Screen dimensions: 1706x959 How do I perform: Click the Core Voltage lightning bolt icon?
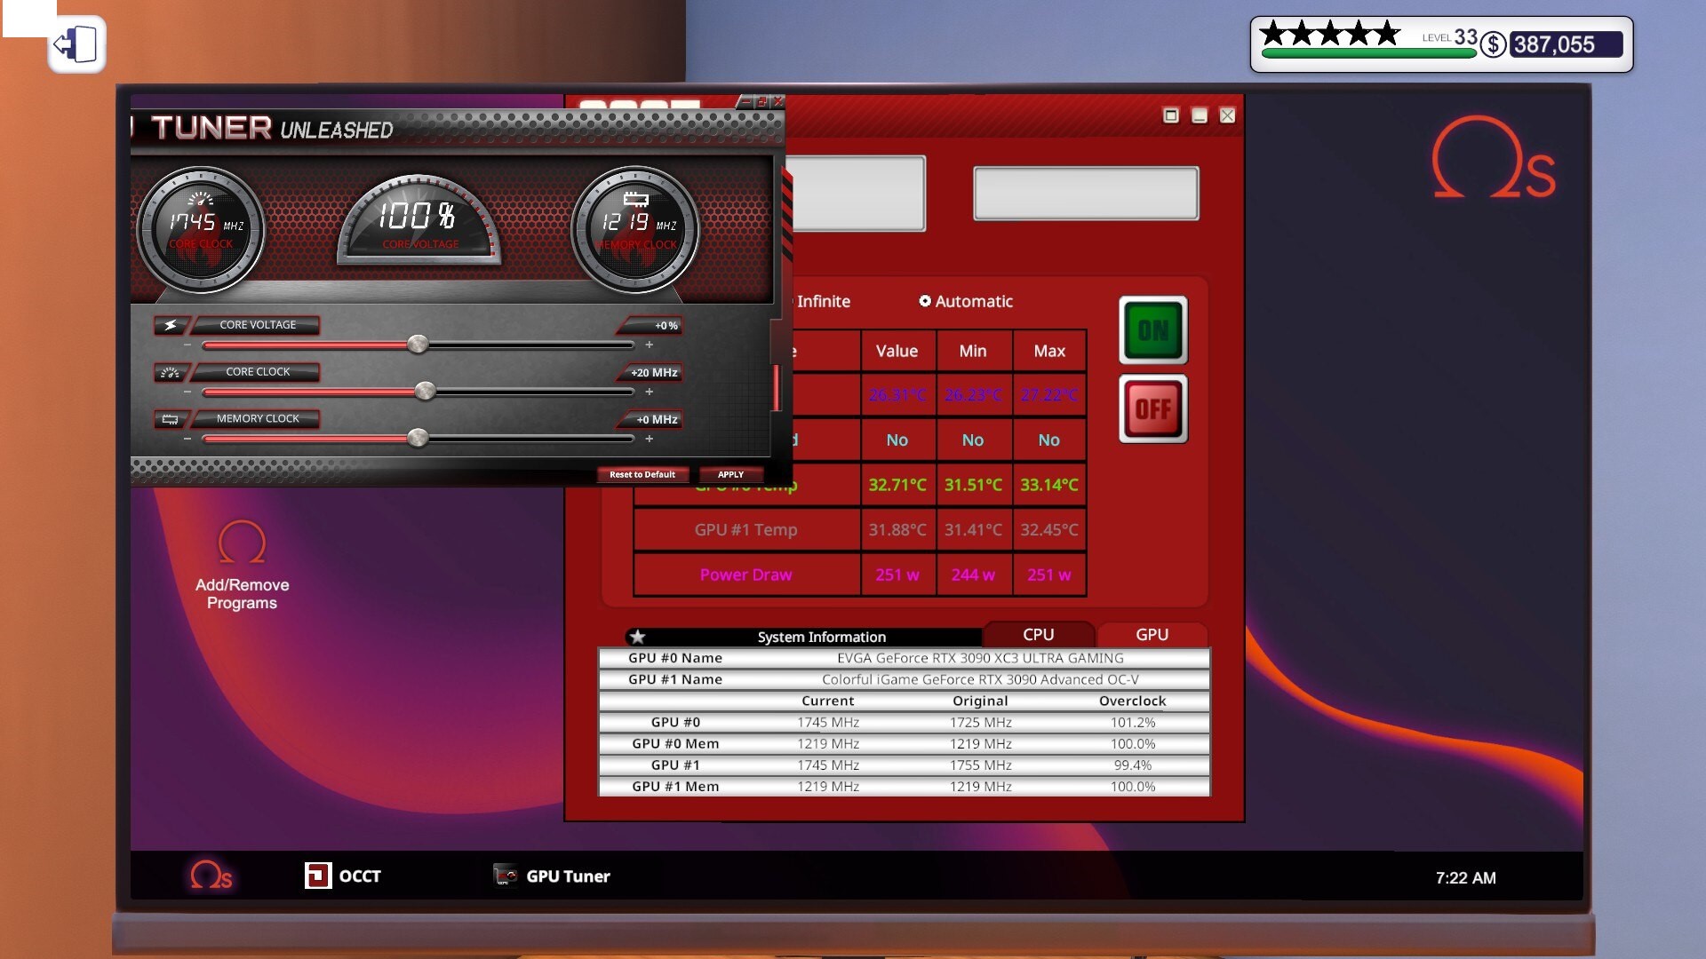point(171,326)
